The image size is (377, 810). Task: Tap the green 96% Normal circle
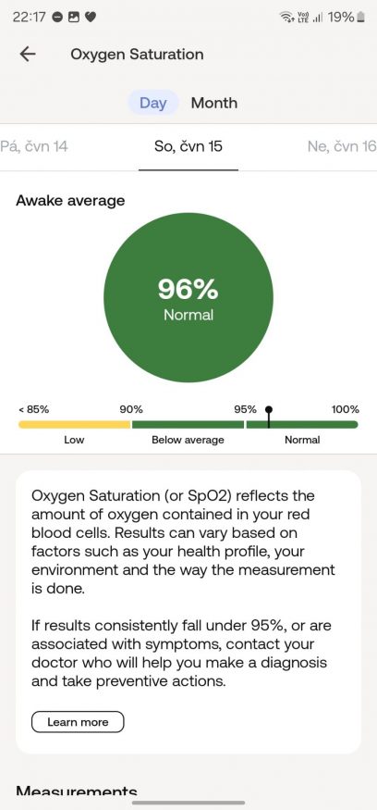click(x=188, y=297)
